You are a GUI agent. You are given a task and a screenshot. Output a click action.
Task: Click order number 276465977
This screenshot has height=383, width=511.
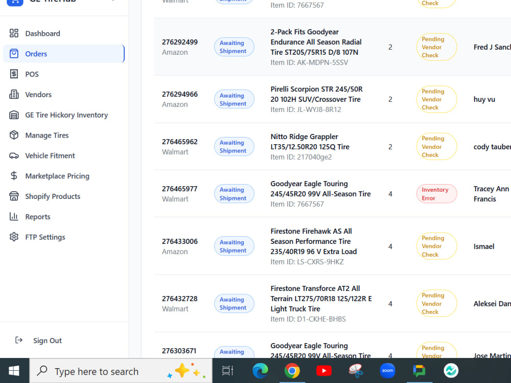point(180,189)
